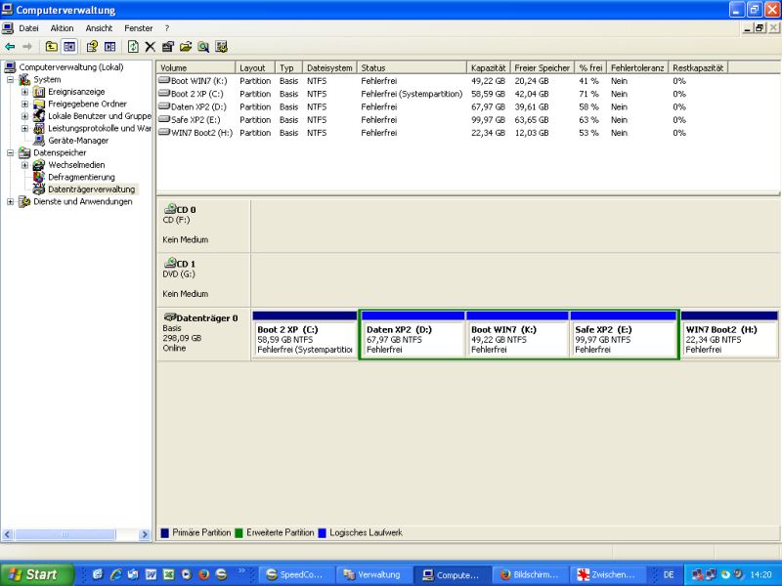Select WIN7 Boot2 (H:) volume row icon

coord(164,132)
